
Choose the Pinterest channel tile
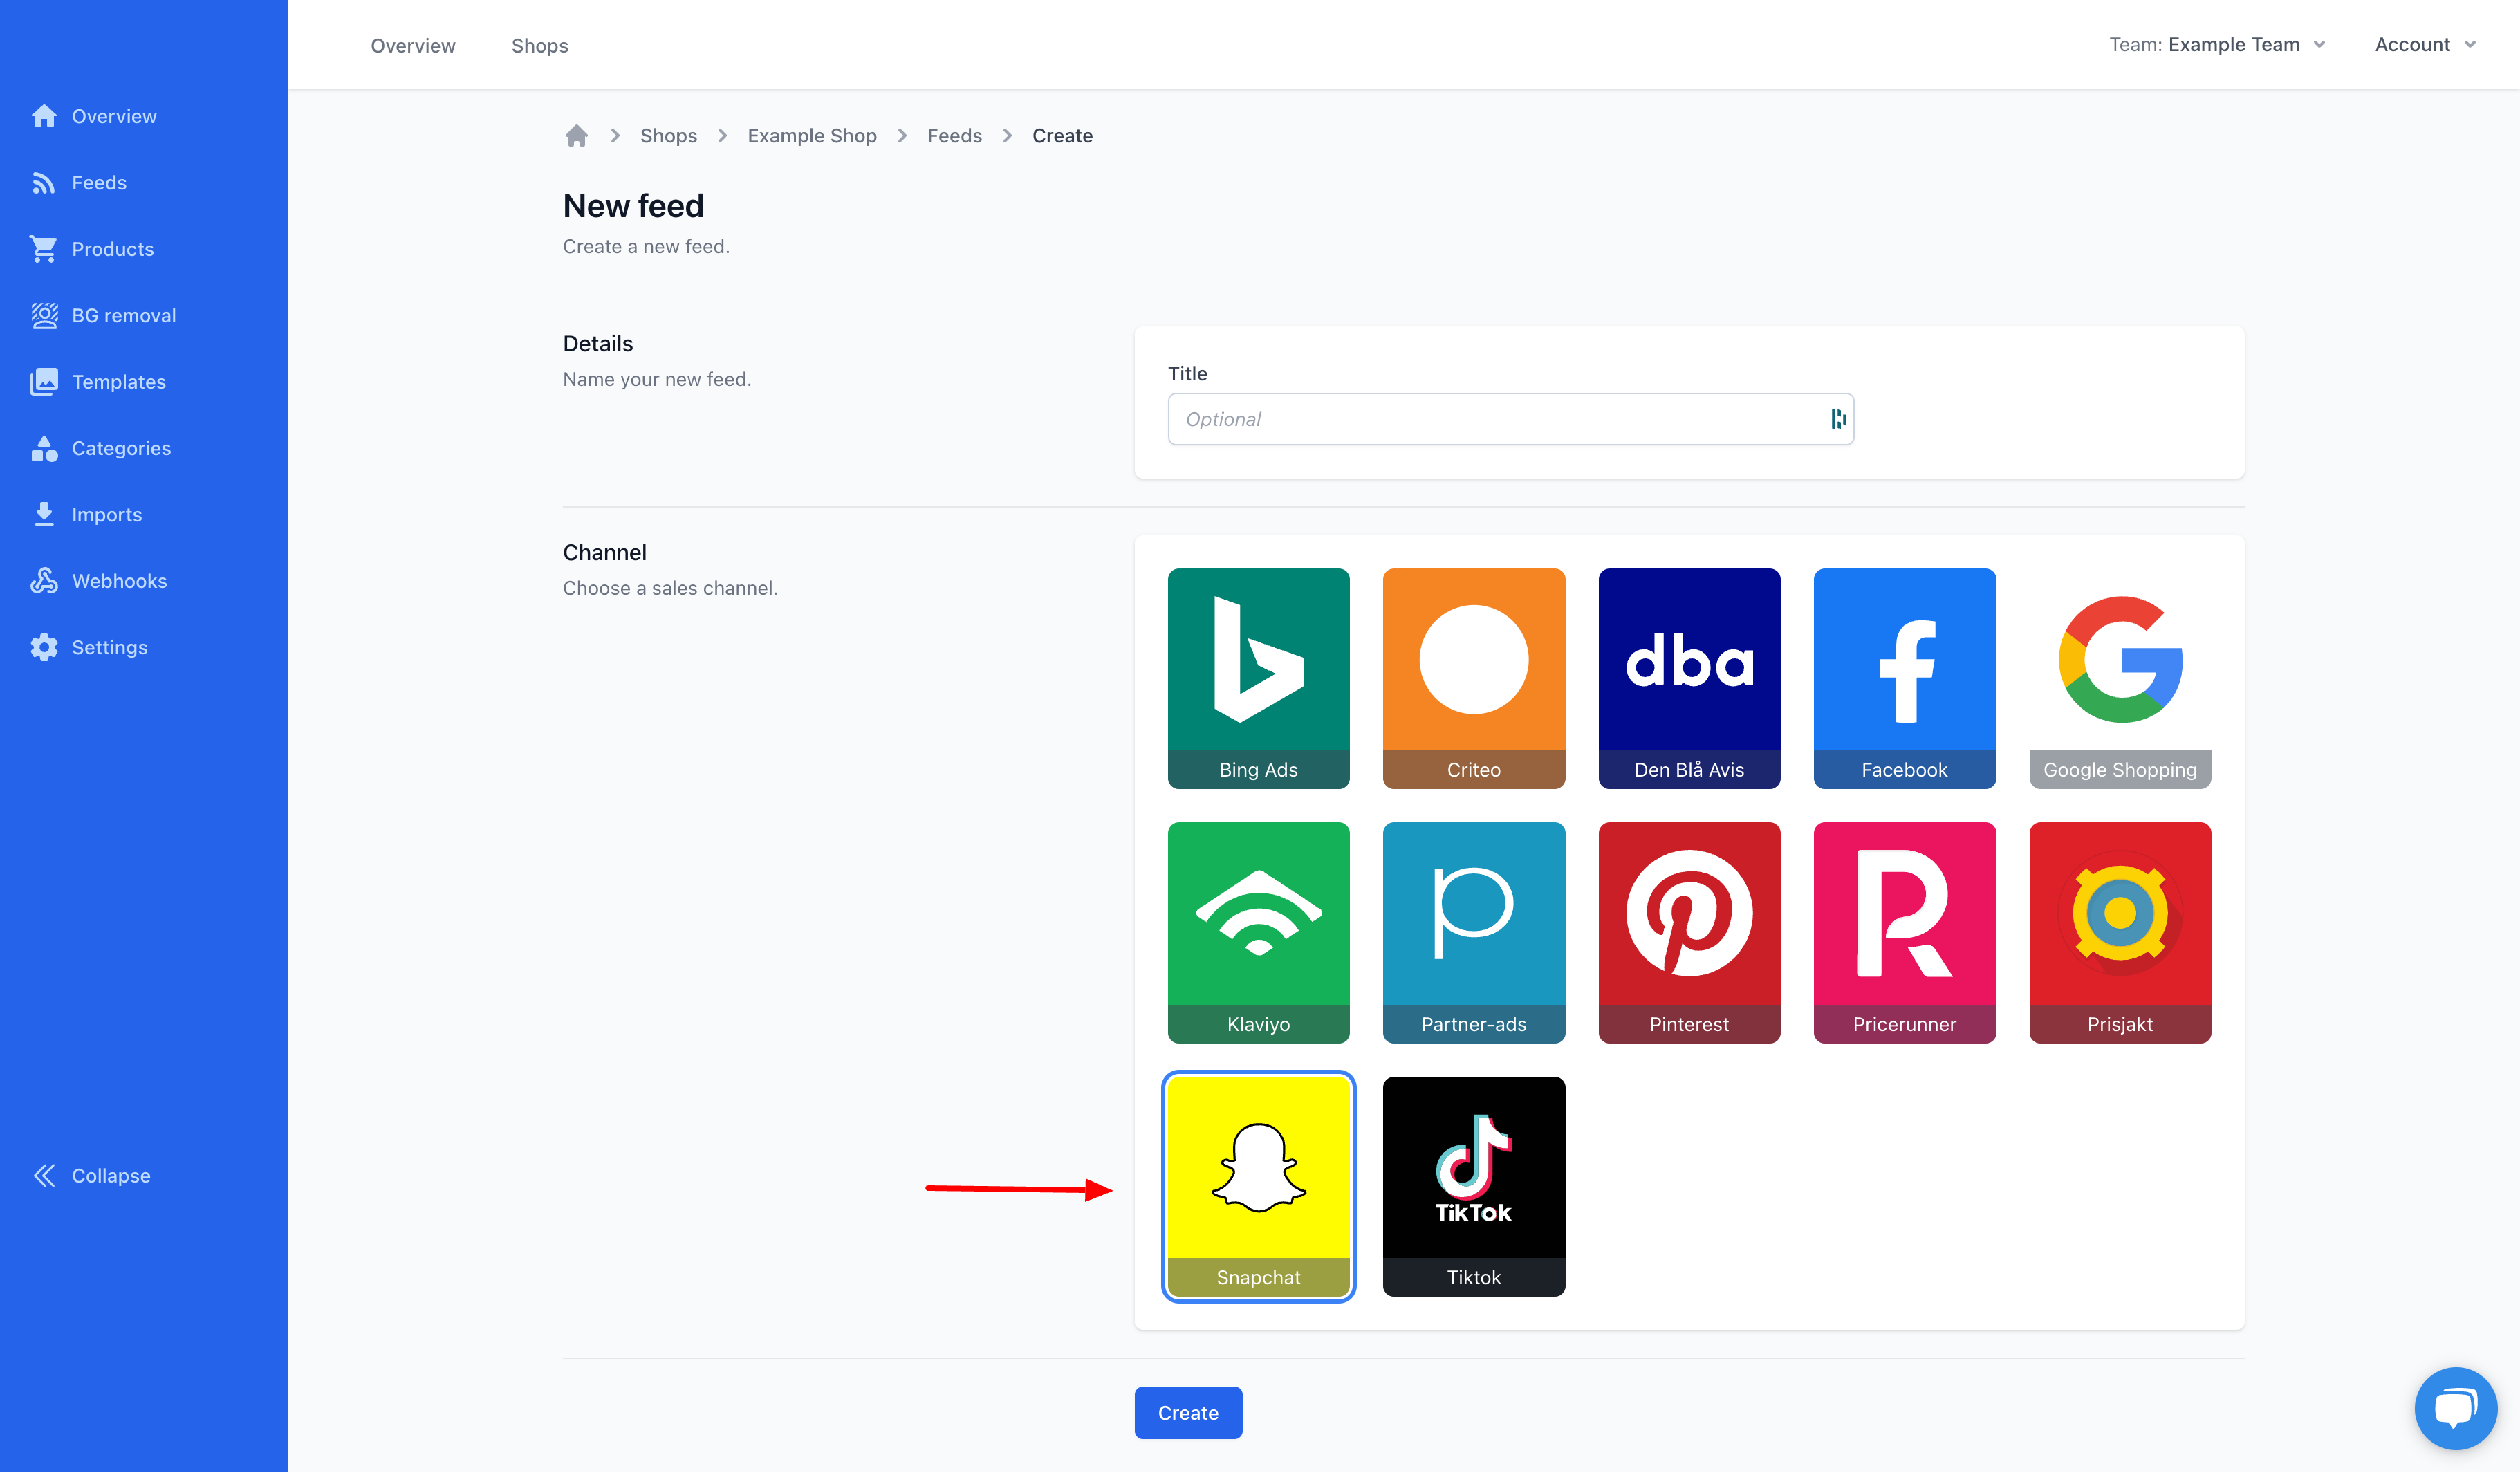[x=1689, y=933]
